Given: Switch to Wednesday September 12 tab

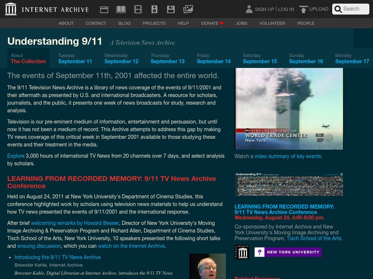Looking at the screenshot, I should [x=121, y=59].
